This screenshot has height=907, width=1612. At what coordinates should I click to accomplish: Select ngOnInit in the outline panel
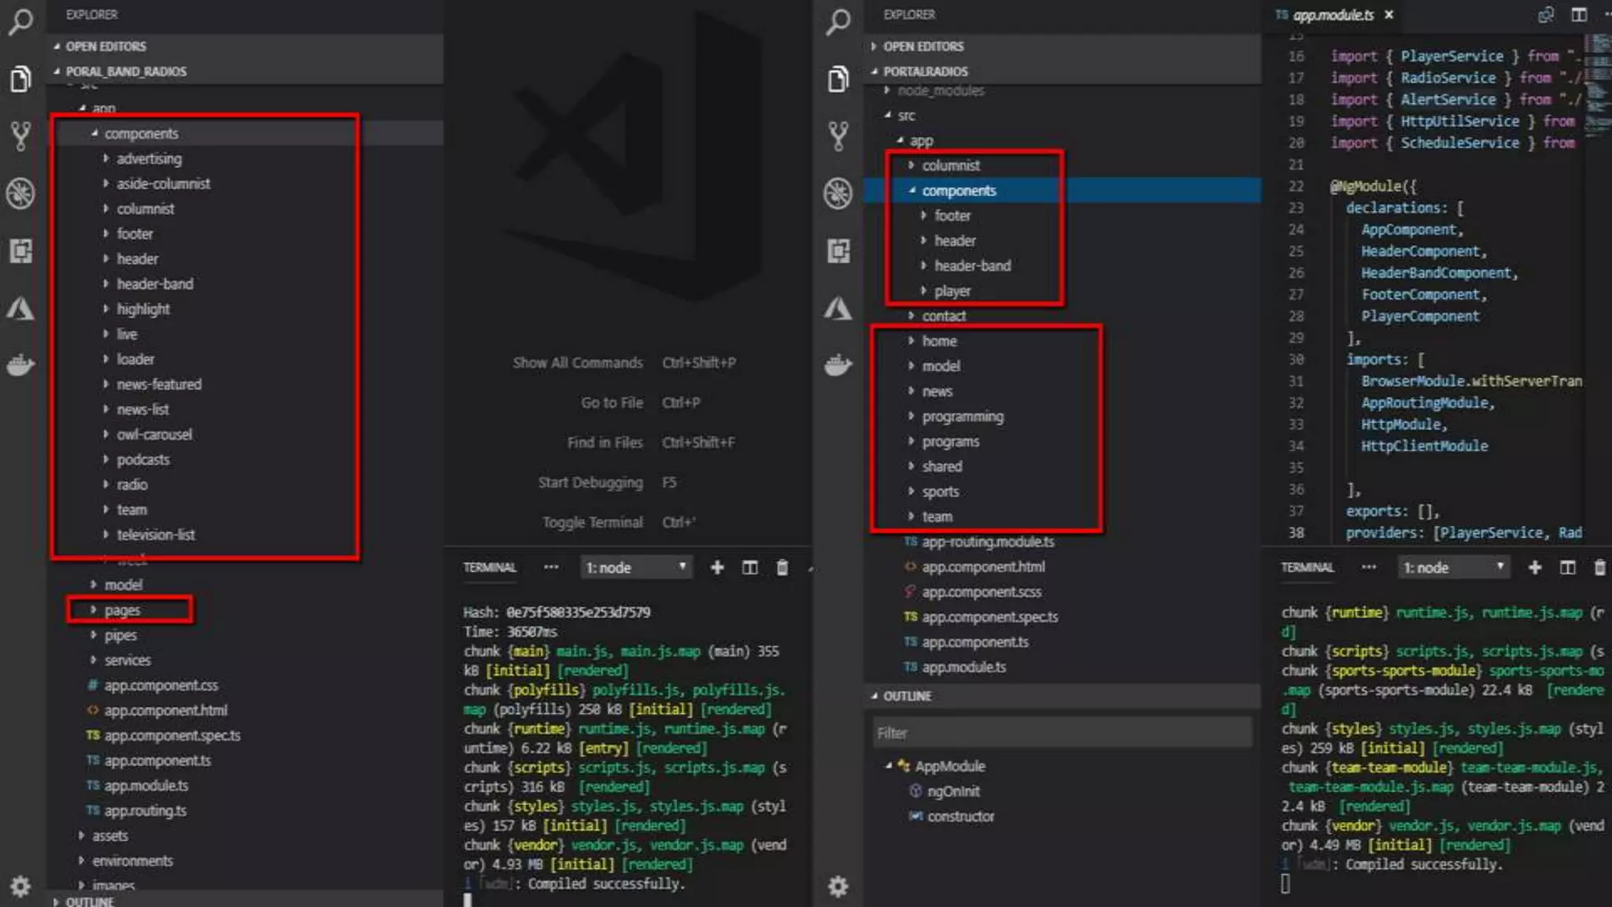952,791
